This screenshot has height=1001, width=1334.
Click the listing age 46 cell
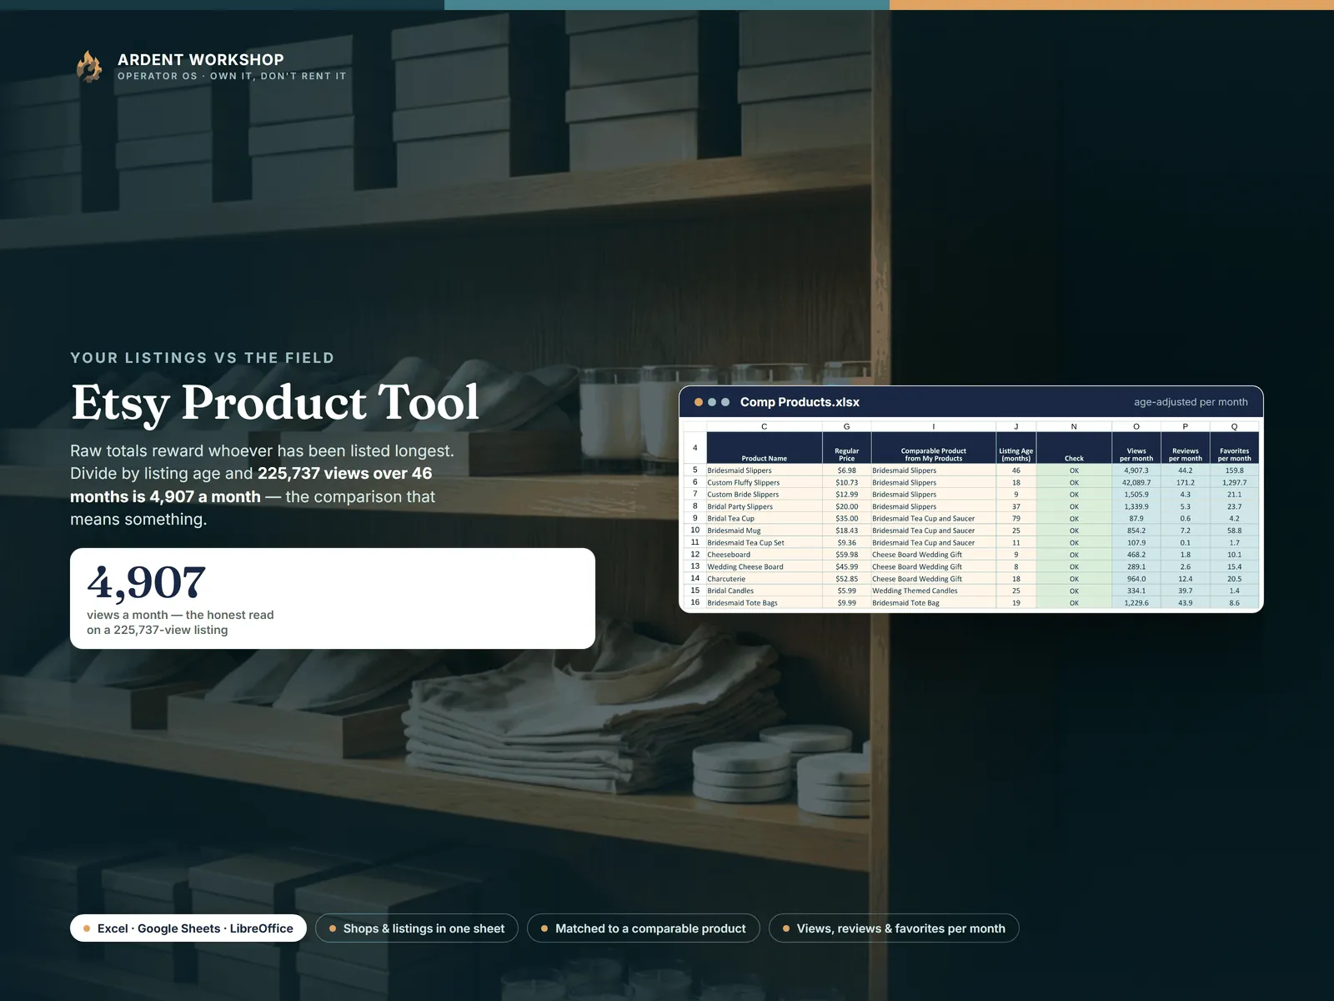coord(1016,470)
